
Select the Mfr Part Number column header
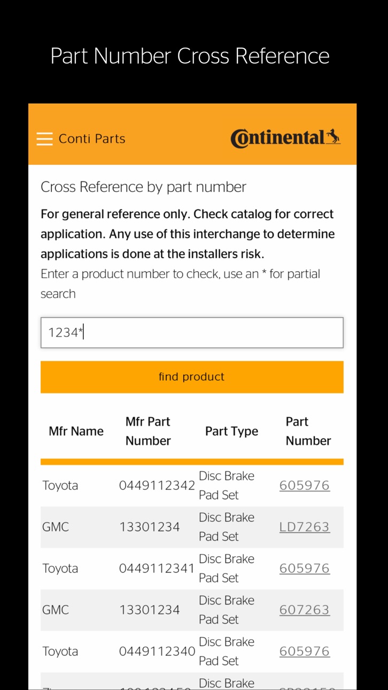click(x=148, y=431)
